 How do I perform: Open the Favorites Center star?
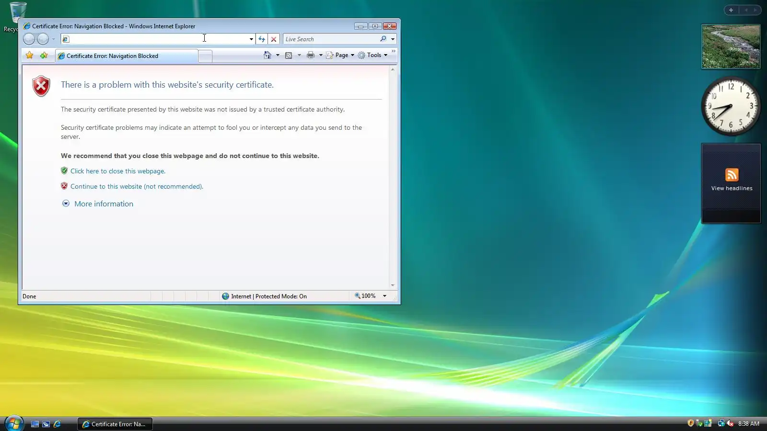(x=30, y=56)
